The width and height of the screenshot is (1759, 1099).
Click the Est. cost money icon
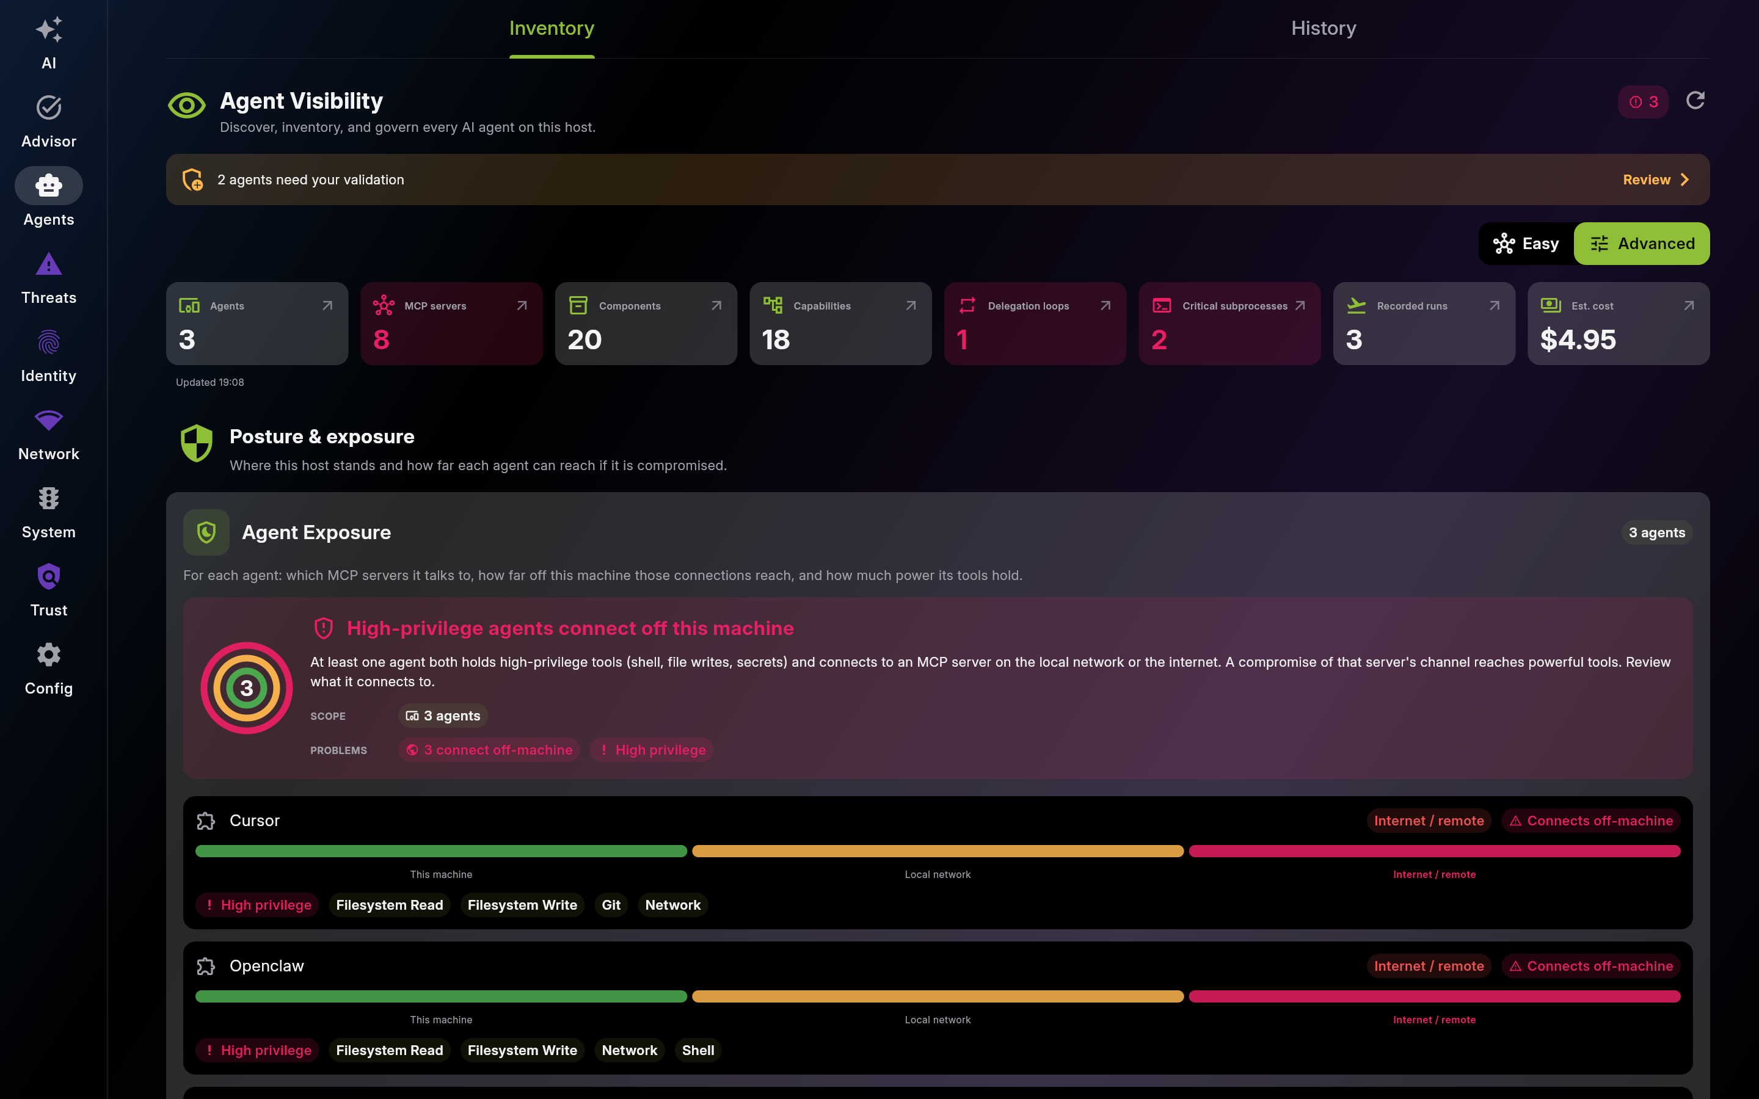[1551, 305]
